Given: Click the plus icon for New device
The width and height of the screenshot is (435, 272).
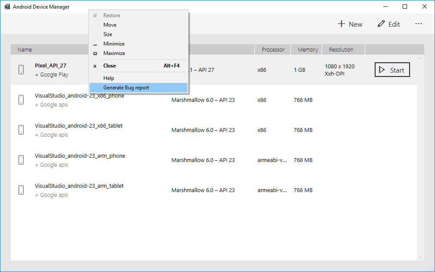Looking at the screenshot, I should (341, 24).
